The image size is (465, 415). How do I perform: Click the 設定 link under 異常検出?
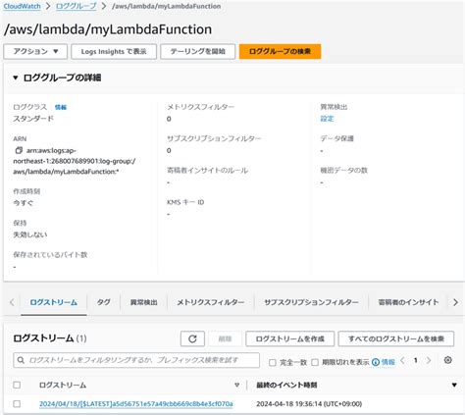(x=327, y=119)
